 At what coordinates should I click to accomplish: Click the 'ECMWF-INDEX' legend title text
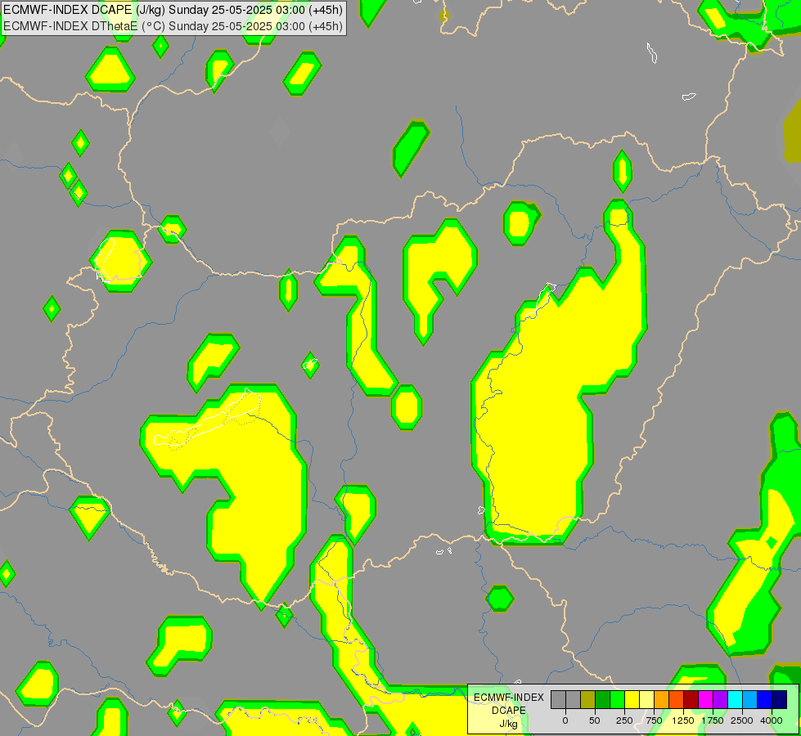tap(509, 698)
